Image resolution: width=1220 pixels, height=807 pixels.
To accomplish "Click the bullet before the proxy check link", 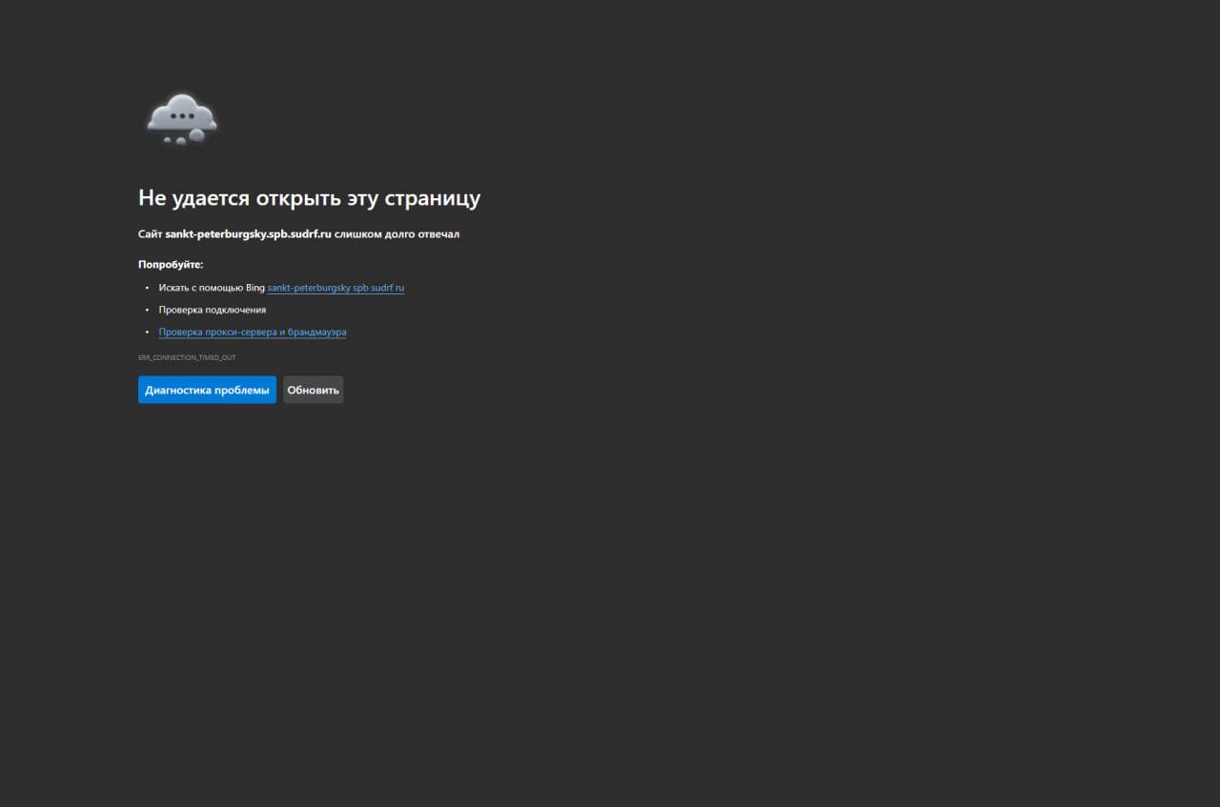I will pos(148,333).
